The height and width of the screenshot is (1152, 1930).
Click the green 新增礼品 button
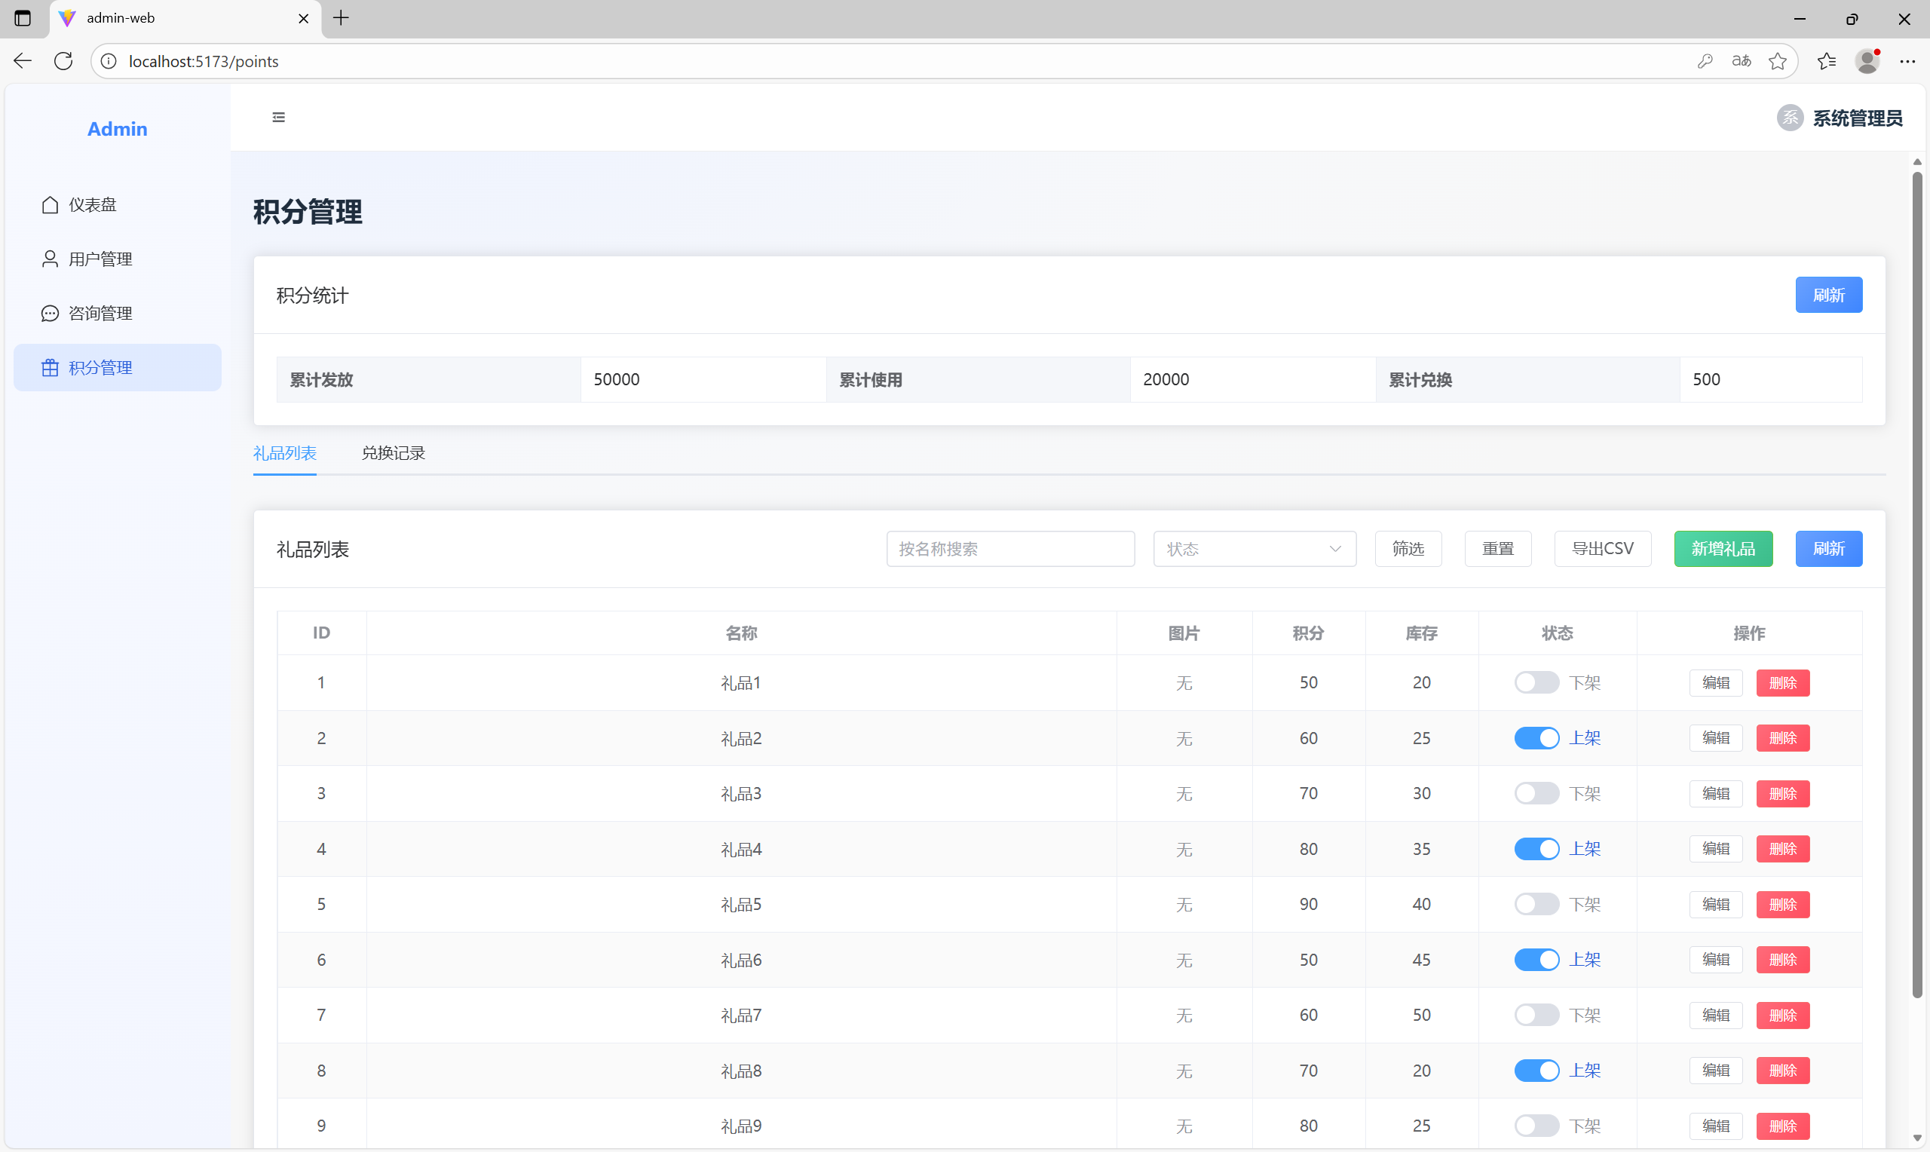(x=1723, y=549)
